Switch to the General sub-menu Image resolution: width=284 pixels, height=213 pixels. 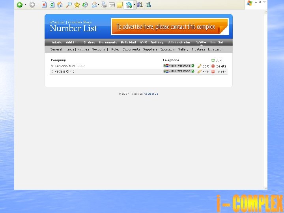56,49
